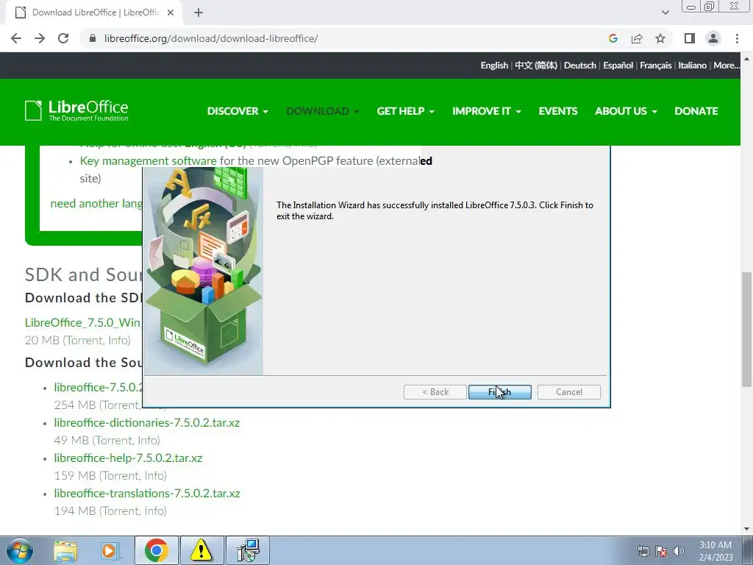The image size is (753, 565).
Task: Click the disabled Back button in the wizard
Action: (435, 392)
